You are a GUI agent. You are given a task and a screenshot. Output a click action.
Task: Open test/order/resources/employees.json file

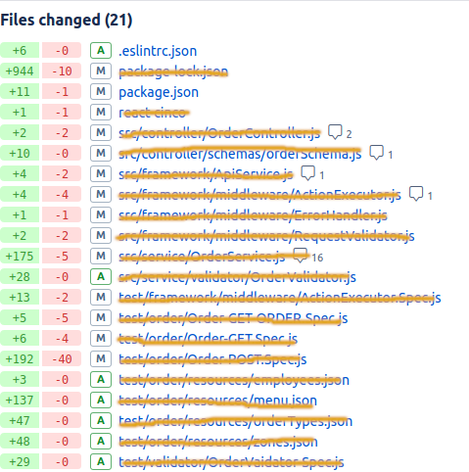coord(234,380)
